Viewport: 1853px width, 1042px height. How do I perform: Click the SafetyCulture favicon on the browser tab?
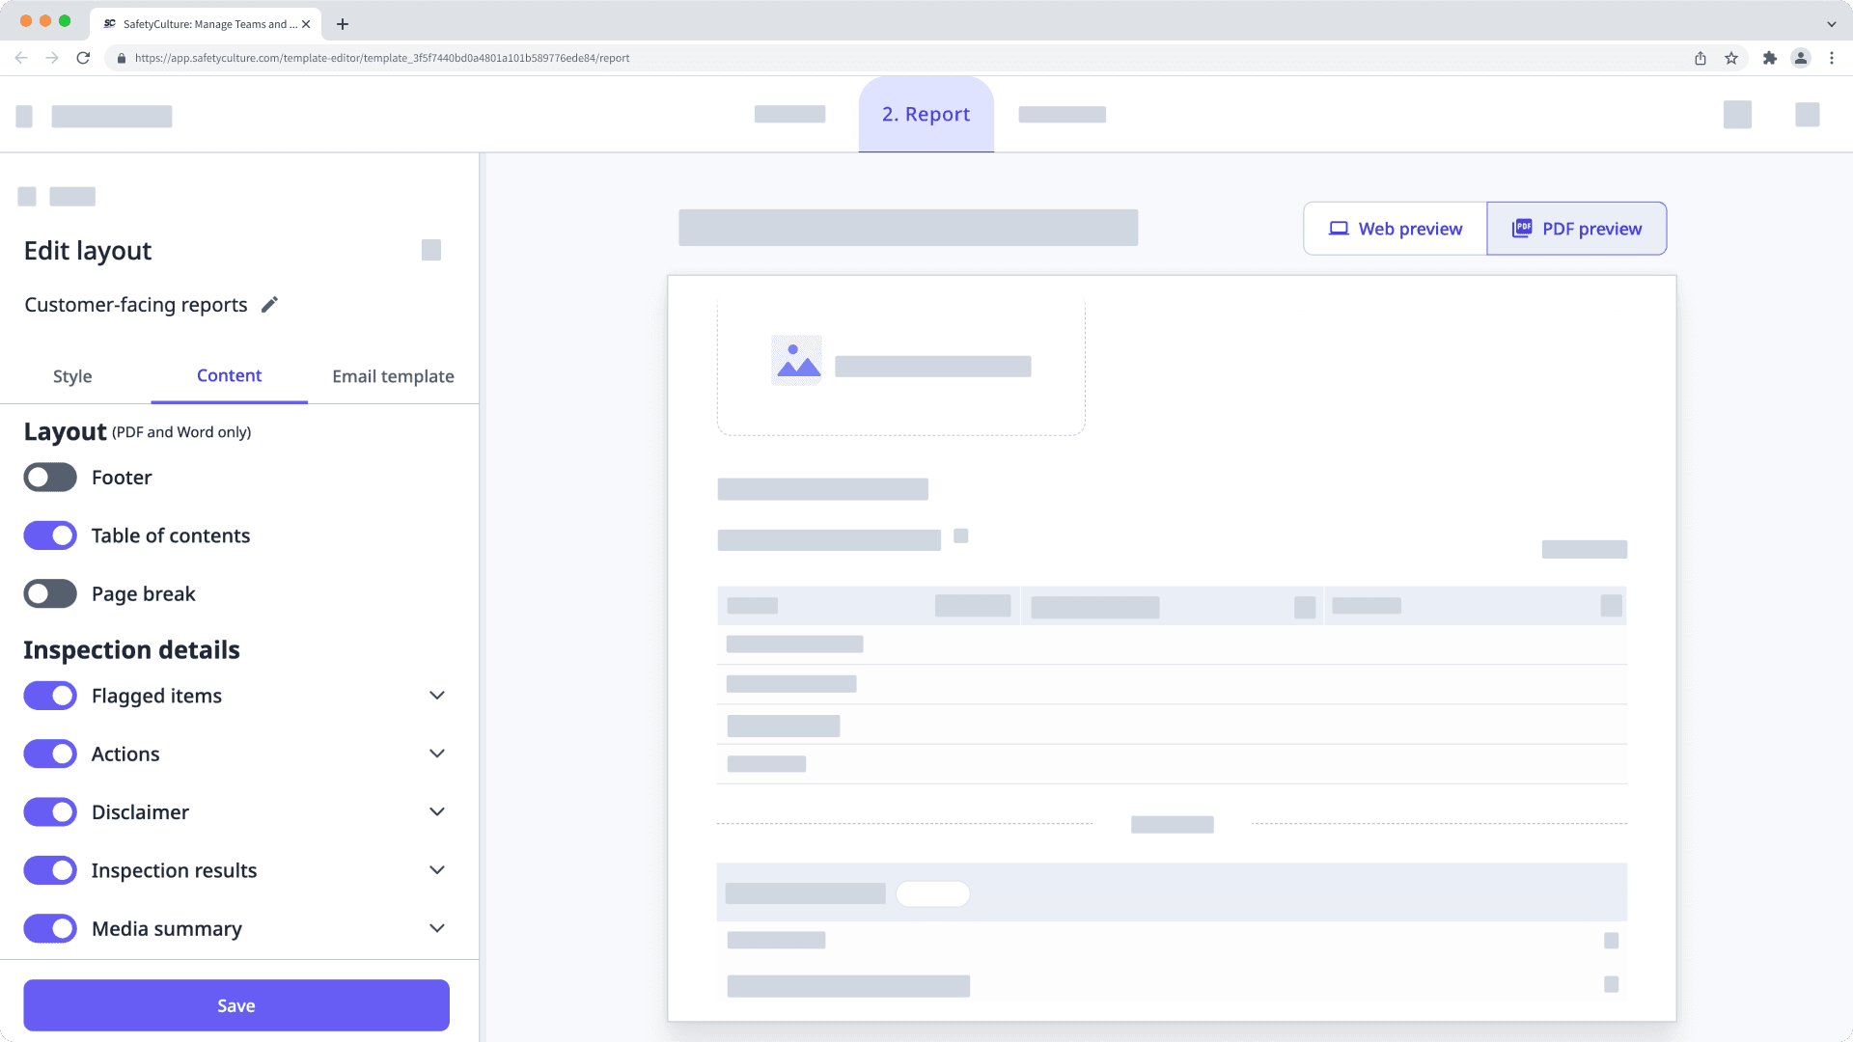pos(108,24)
